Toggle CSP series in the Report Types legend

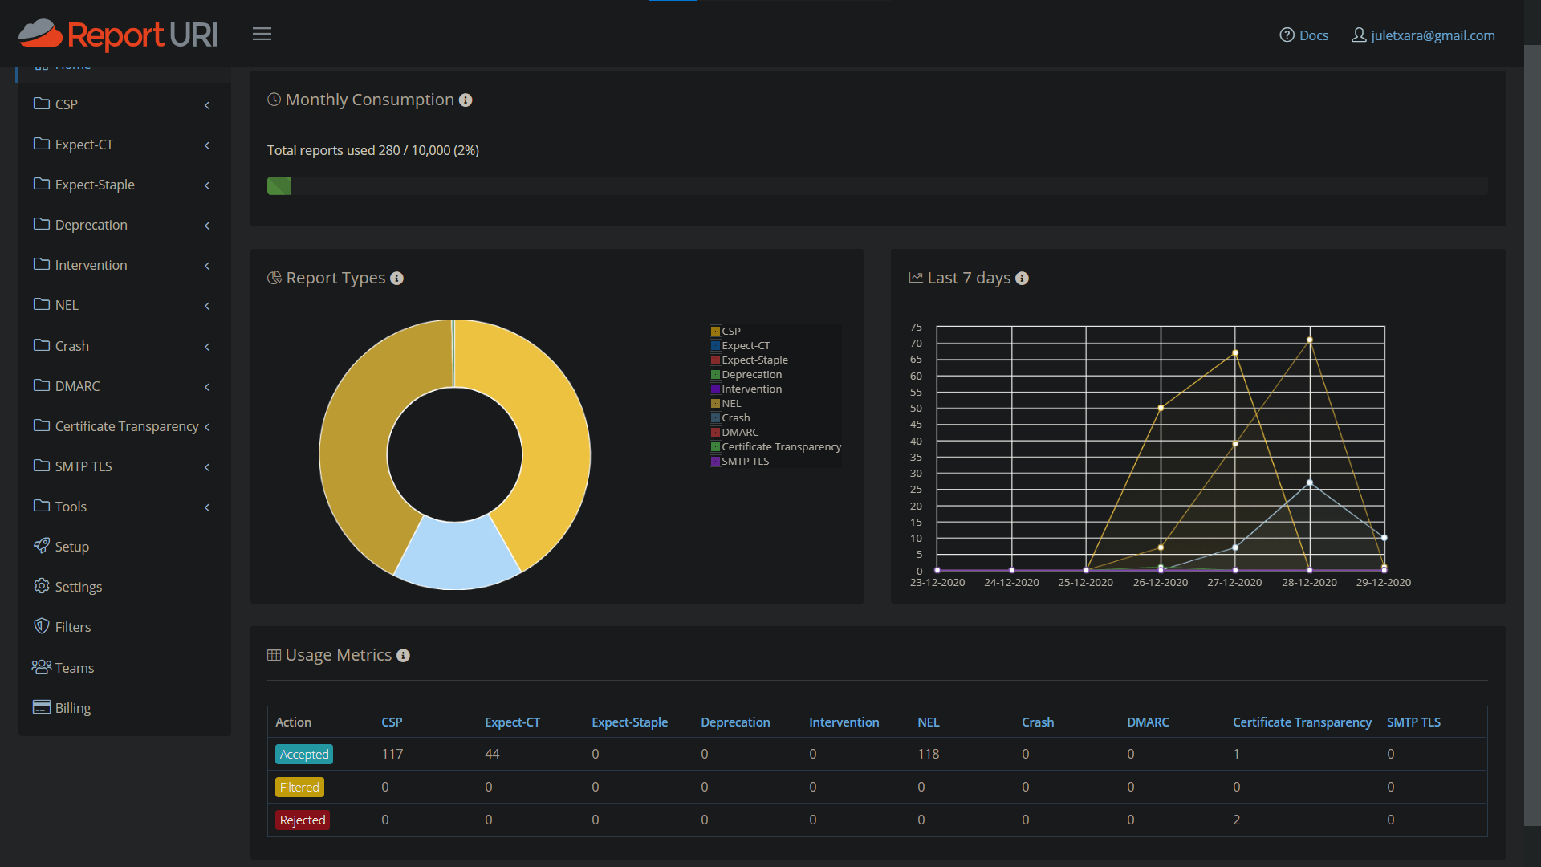(726, 331)
